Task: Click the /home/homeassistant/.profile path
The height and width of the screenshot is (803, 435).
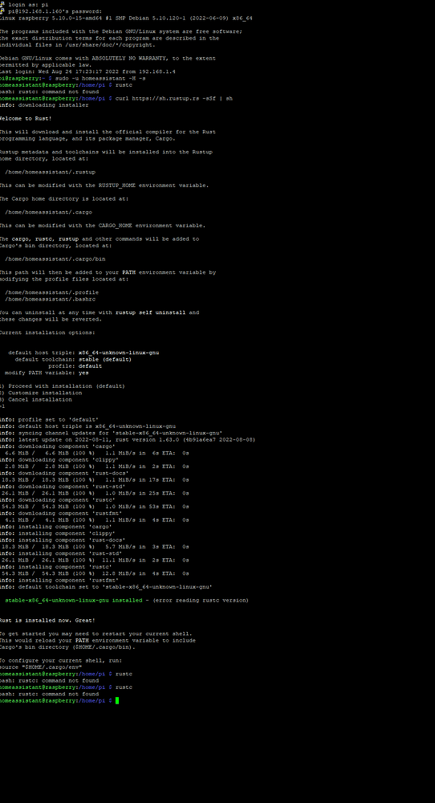Action: click(x=51, y=292)
